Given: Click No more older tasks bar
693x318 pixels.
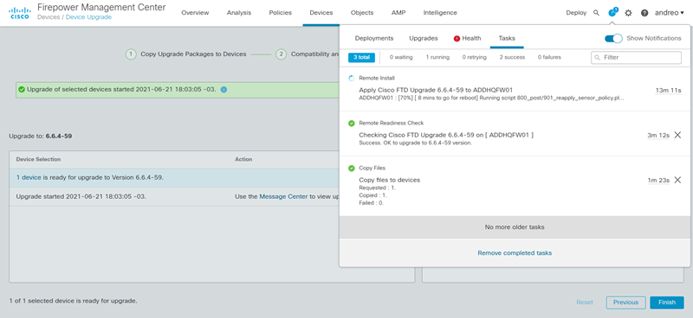Looking at the screenshot, I should pyautogui.click(x=515, y=227).
